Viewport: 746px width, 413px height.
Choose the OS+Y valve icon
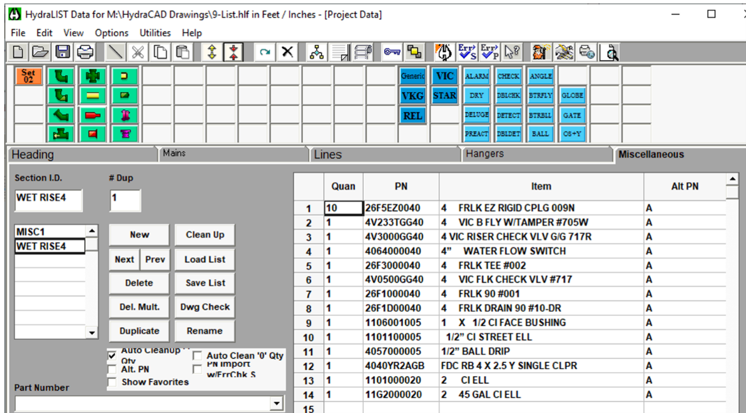click(x=573, y=134)
